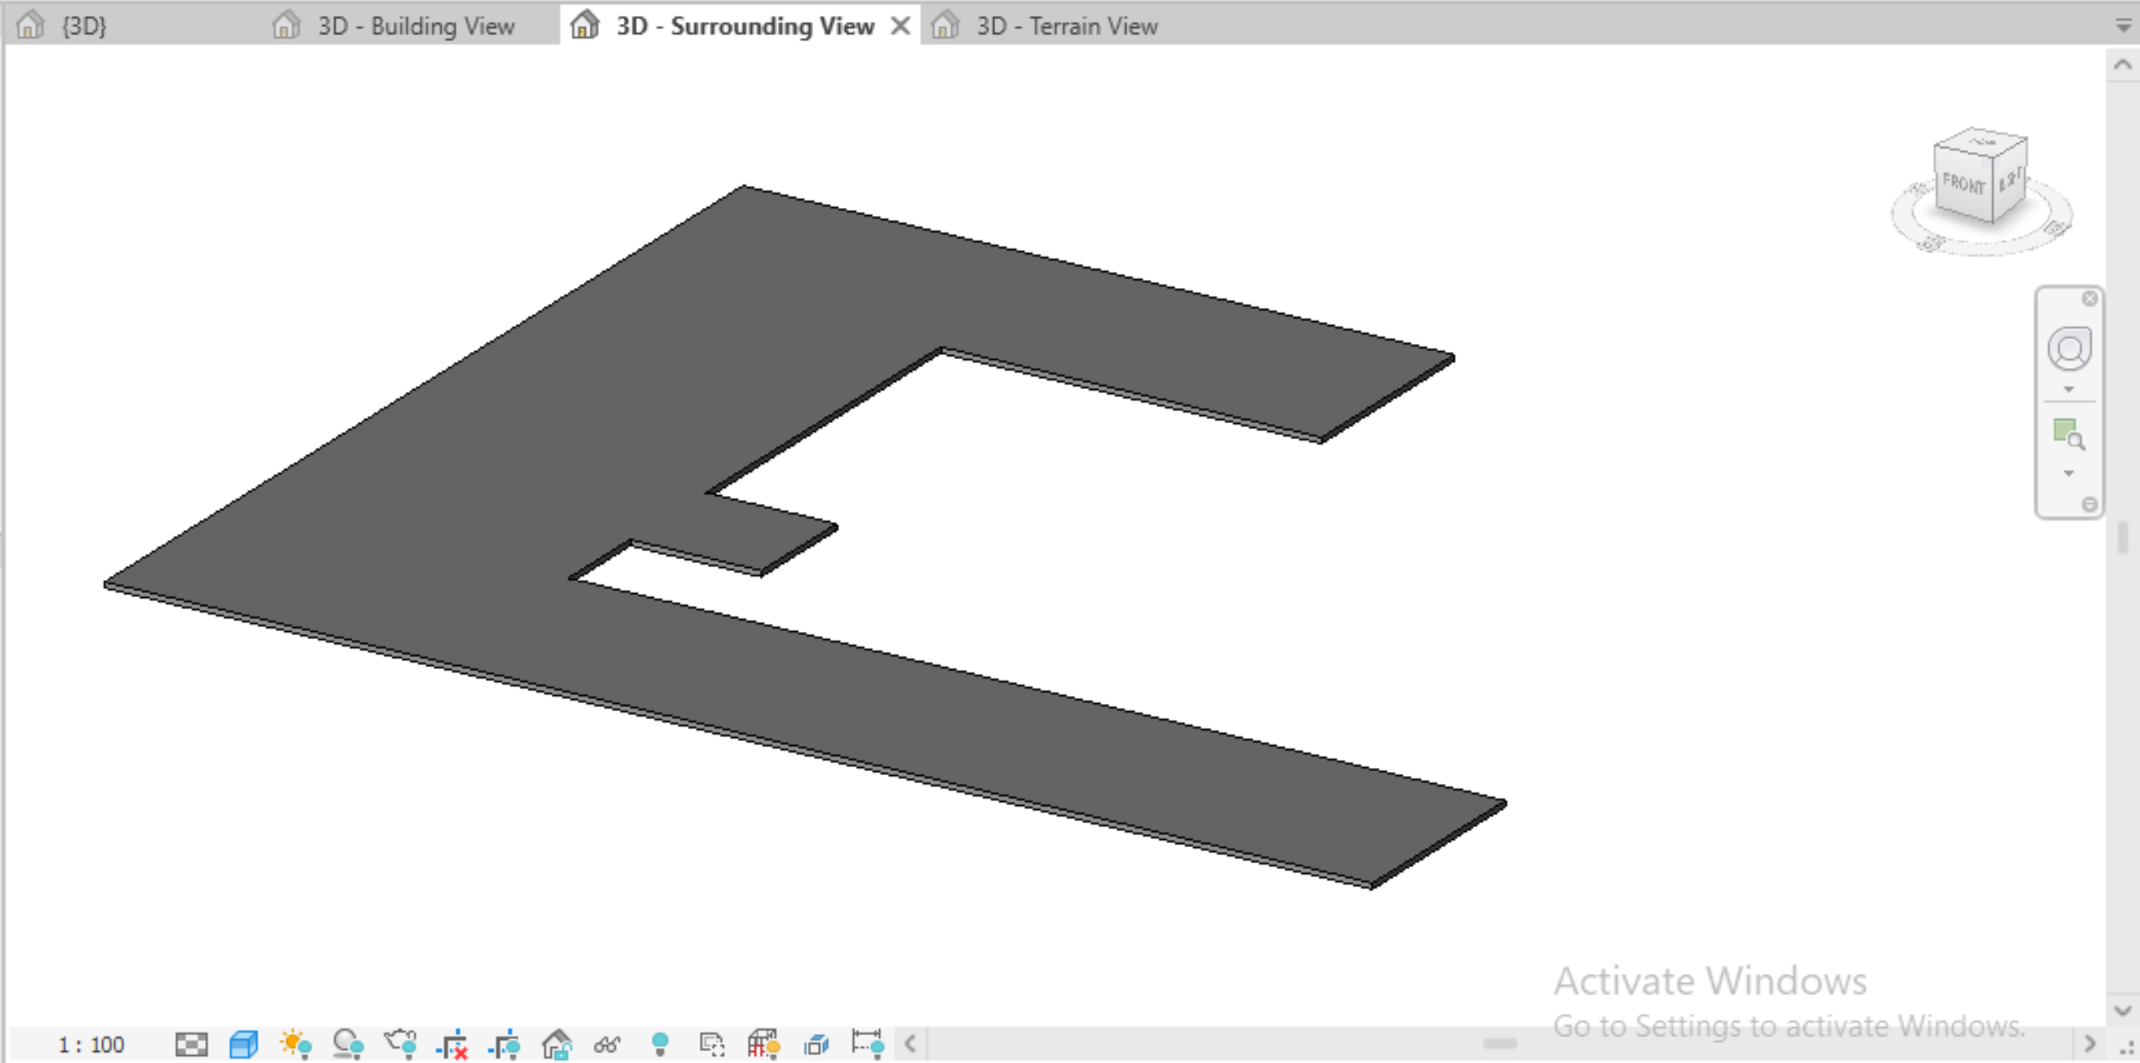Toggle Reveal Hidden Elements light bulb
Viewport: 2140px width, 1063px height.
661,1044
